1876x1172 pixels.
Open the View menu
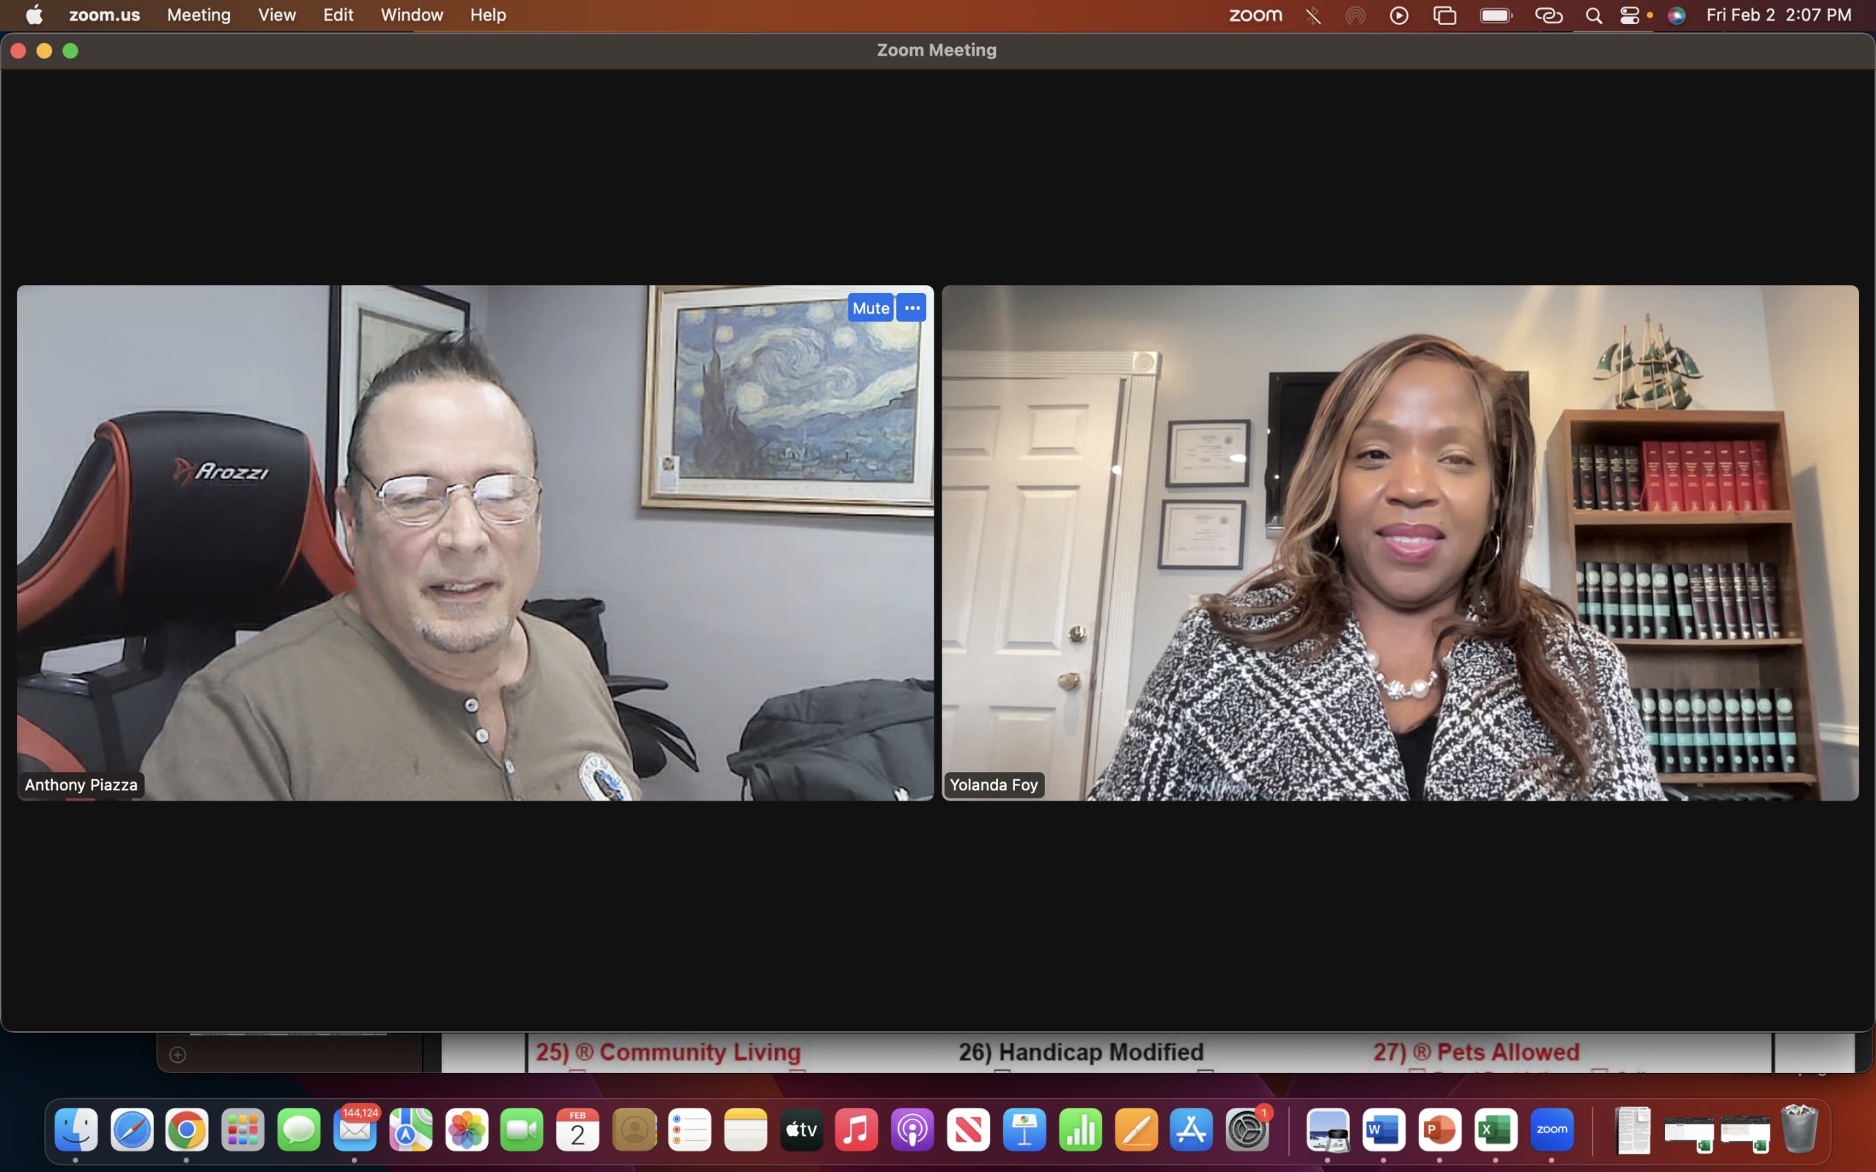(277, 15)
